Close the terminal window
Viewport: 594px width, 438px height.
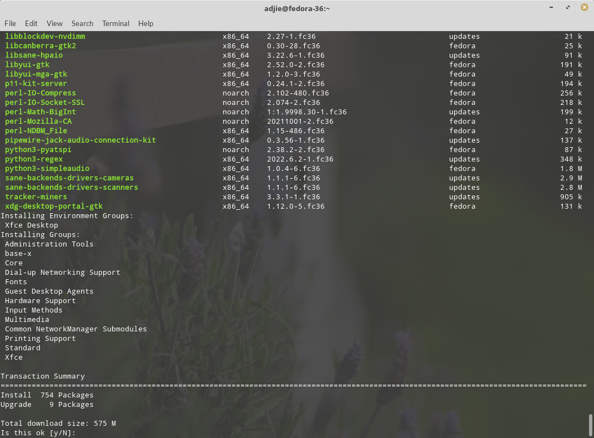tap(585, 7)
